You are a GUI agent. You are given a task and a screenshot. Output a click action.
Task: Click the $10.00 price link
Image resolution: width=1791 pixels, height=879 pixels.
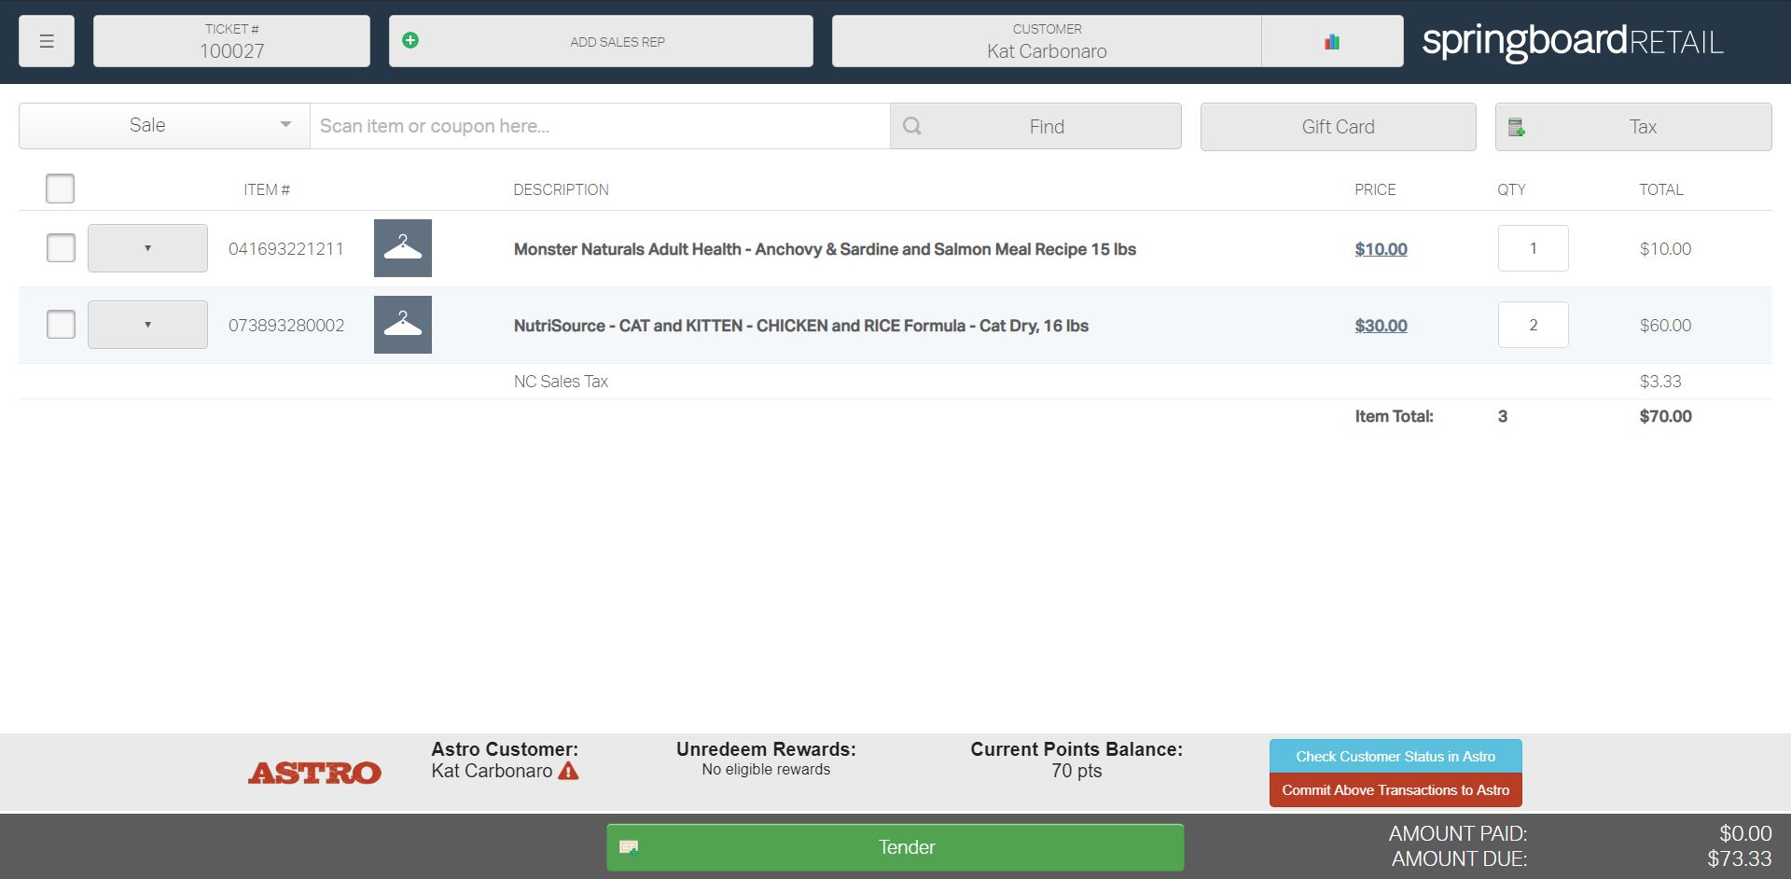point(1381,249)
